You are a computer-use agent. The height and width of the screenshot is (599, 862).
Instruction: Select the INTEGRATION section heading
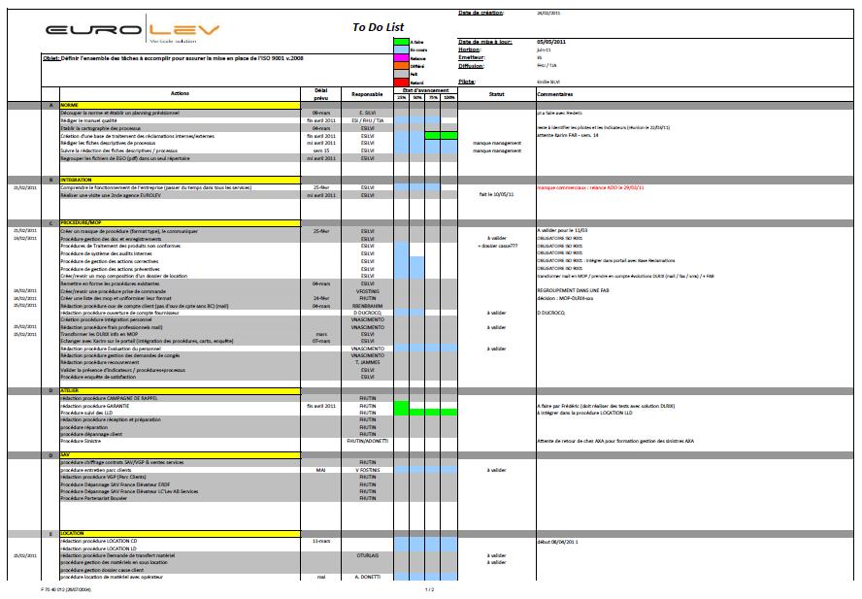pos(180,180)
